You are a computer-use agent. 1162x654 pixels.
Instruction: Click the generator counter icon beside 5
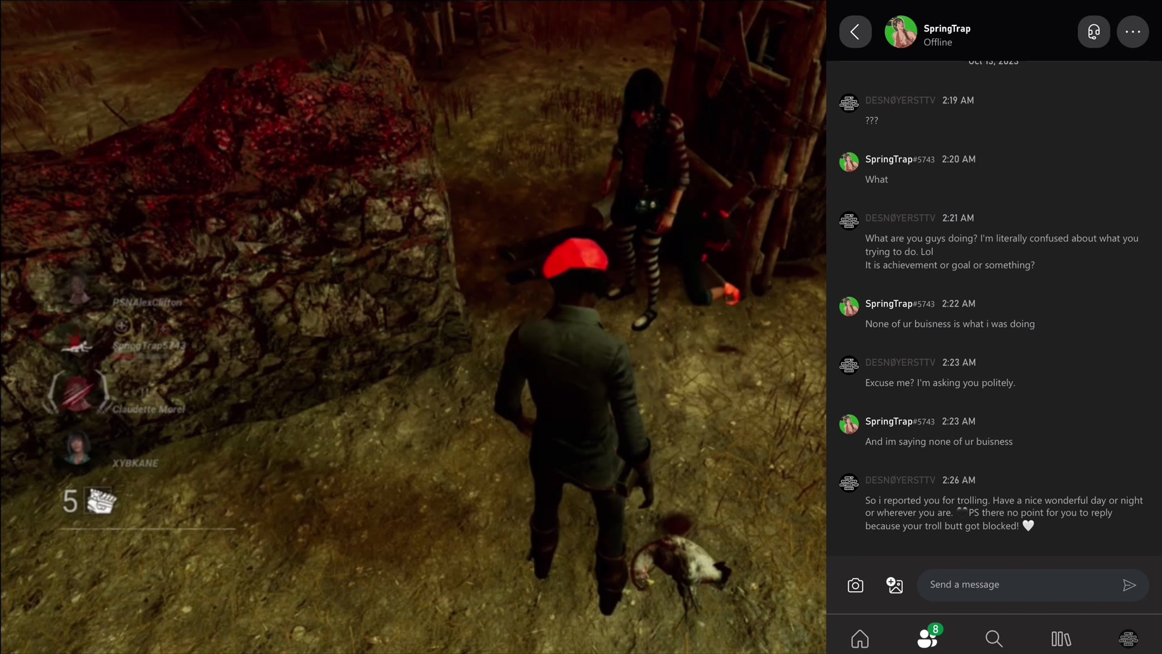100,501
